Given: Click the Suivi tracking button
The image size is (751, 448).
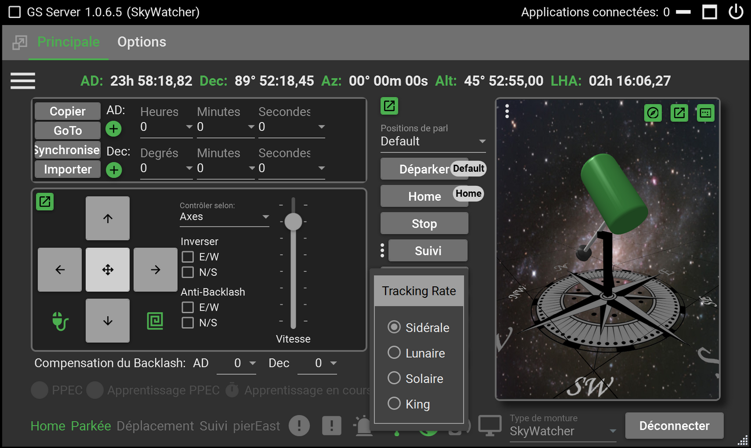Looking at the screenshot, I should [428, 251].
